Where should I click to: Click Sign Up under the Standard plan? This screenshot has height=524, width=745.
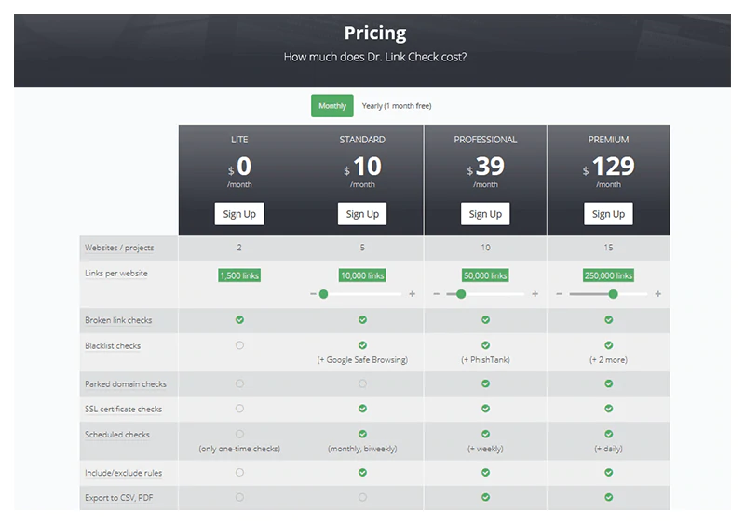[x=362, y=214]
